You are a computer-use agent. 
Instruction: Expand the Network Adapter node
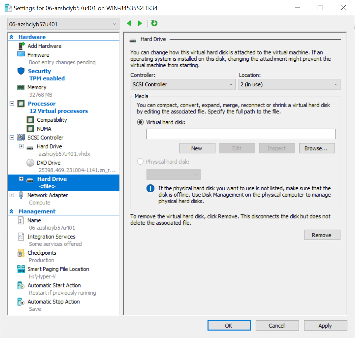tap(12, 195)
